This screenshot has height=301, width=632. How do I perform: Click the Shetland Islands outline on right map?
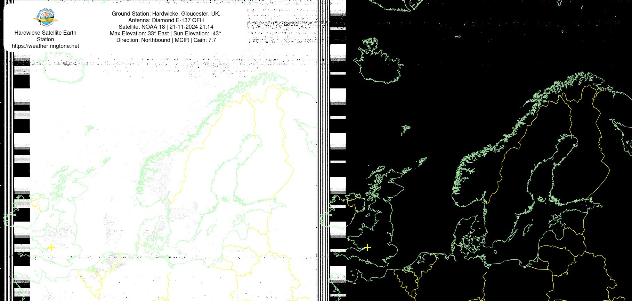422,161
